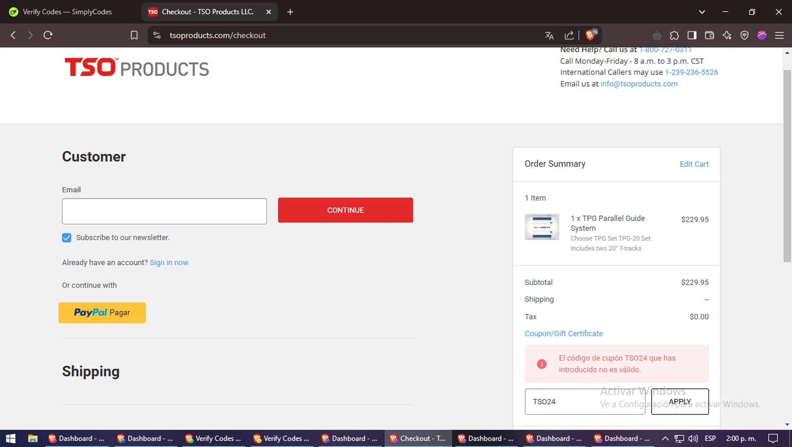792x447 pixels.
Task: Click the Sign in now link
Action: click(x=169, y=263)
